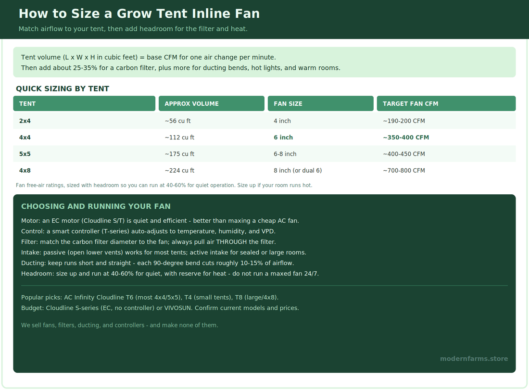Click the TENT column header
This screenshot has height=390, width=529.
click(x=84, y=103)
